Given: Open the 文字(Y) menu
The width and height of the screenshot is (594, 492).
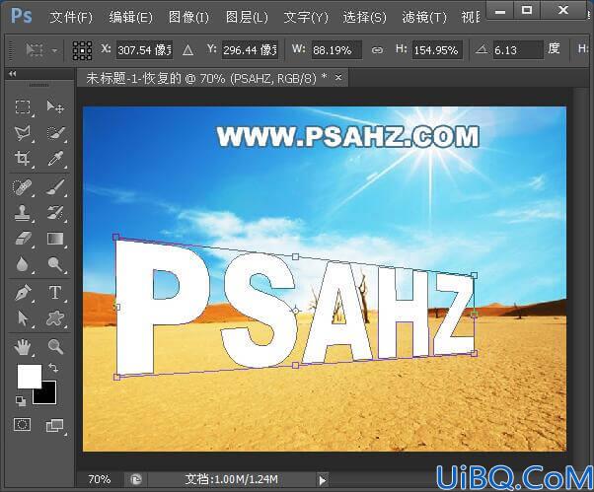Looking at the screenshot, I should click(306, 18).
